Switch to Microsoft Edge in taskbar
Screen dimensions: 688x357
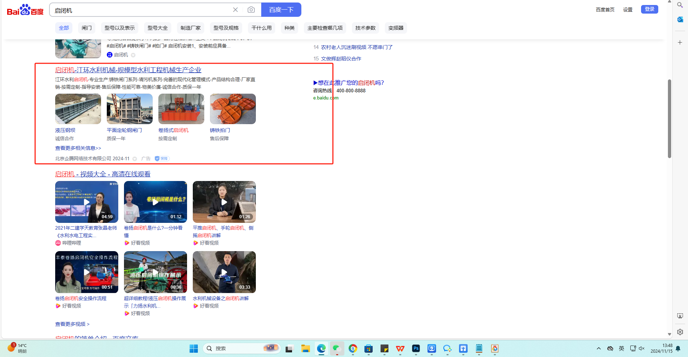pos(321,348)
